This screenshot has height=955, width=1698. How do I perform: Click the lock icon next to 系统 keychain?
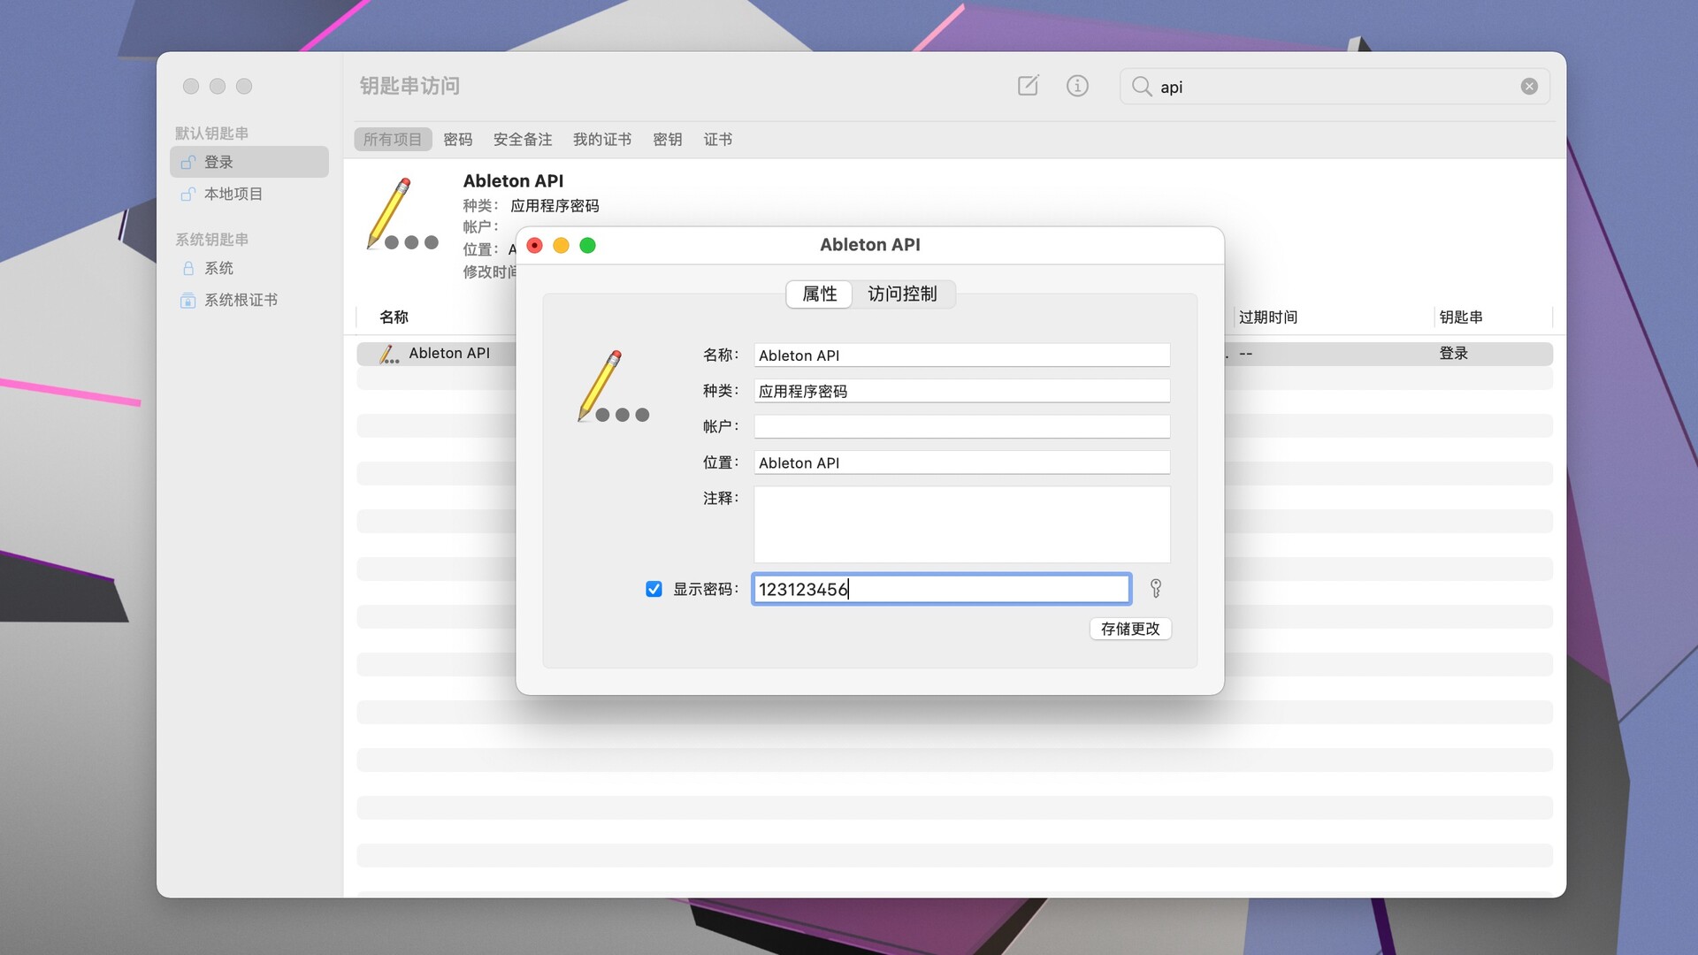point(187,268)
